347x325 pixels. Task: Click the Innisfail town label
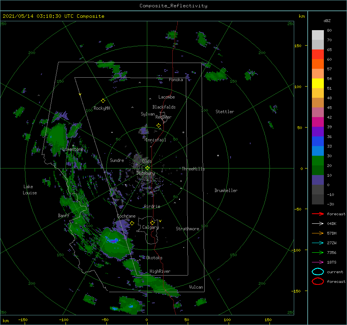coord(156,140)
